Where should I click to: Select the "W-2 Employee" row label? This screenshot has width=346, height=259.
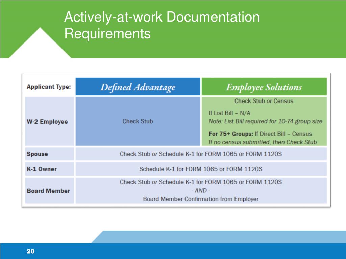tap(47, 121)
